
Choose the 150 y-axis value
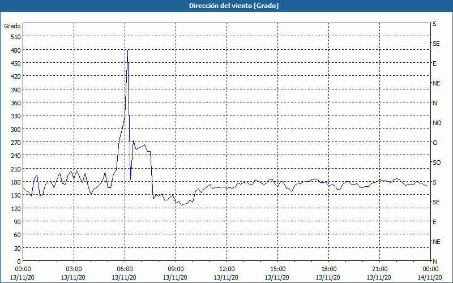point(16,195)
